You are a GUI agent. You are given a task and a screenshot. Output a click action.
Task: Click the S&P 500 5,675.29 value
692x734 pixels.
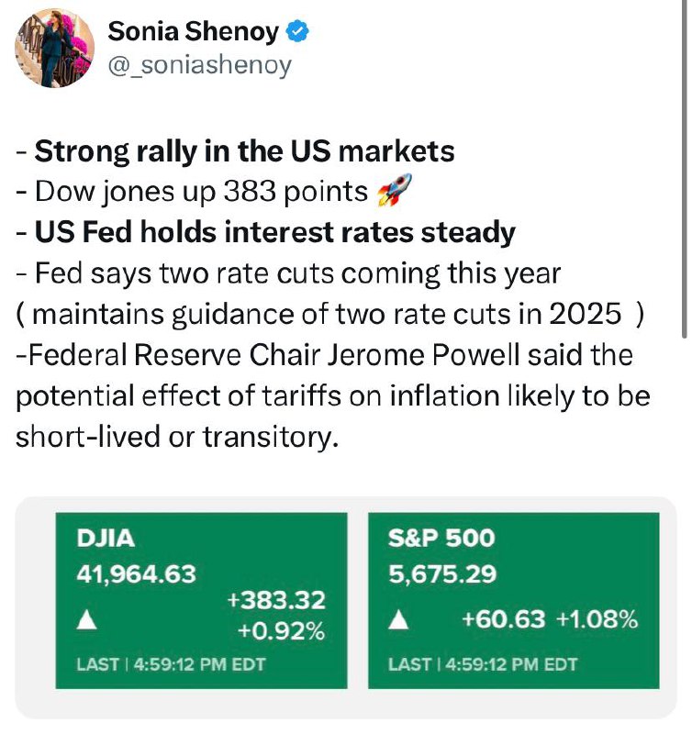(442, 574)
